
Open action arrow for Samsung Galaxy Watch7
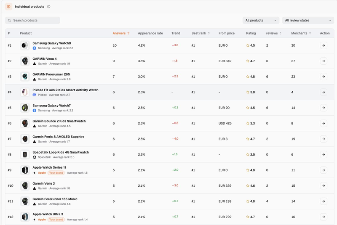pos(324,108)
